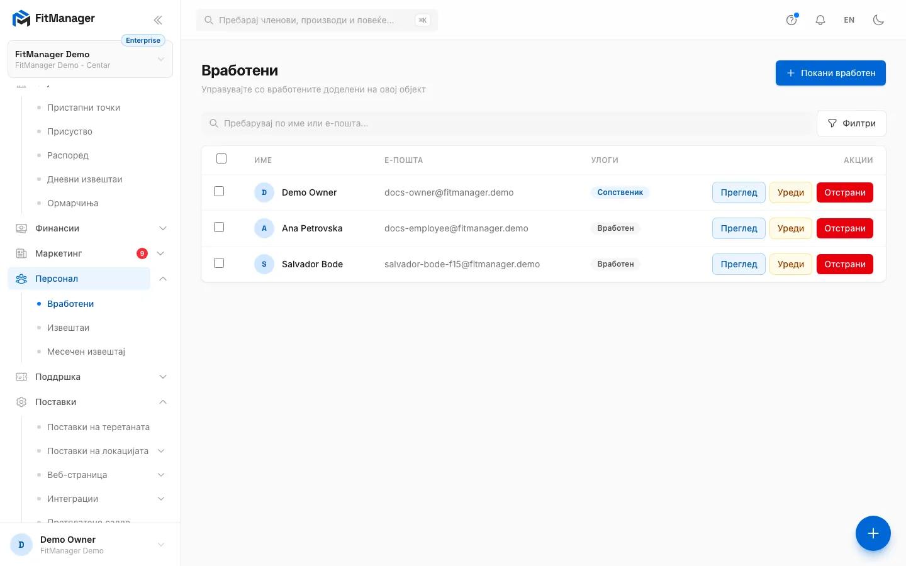Image resolution: width=906 pixels, height=566 pixels.
Task: Click the Поставки gear icon in sidebar
Action: 21,402
